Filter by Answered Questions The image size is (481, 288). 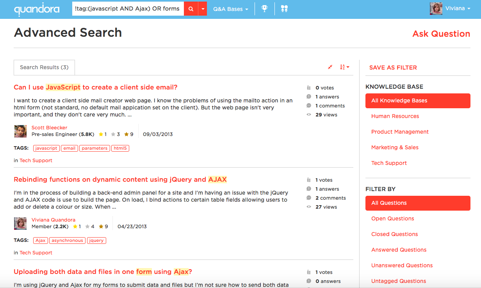(x=399, y=250)
